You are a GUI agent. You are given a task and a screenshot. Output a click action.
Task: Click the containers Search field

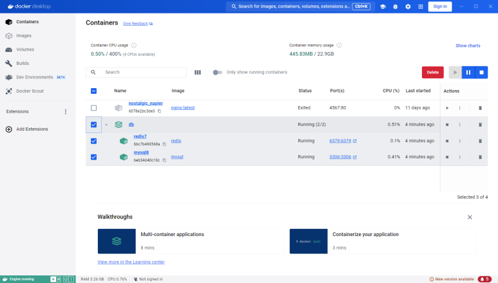pyautogui.click(x=136, y=72)
